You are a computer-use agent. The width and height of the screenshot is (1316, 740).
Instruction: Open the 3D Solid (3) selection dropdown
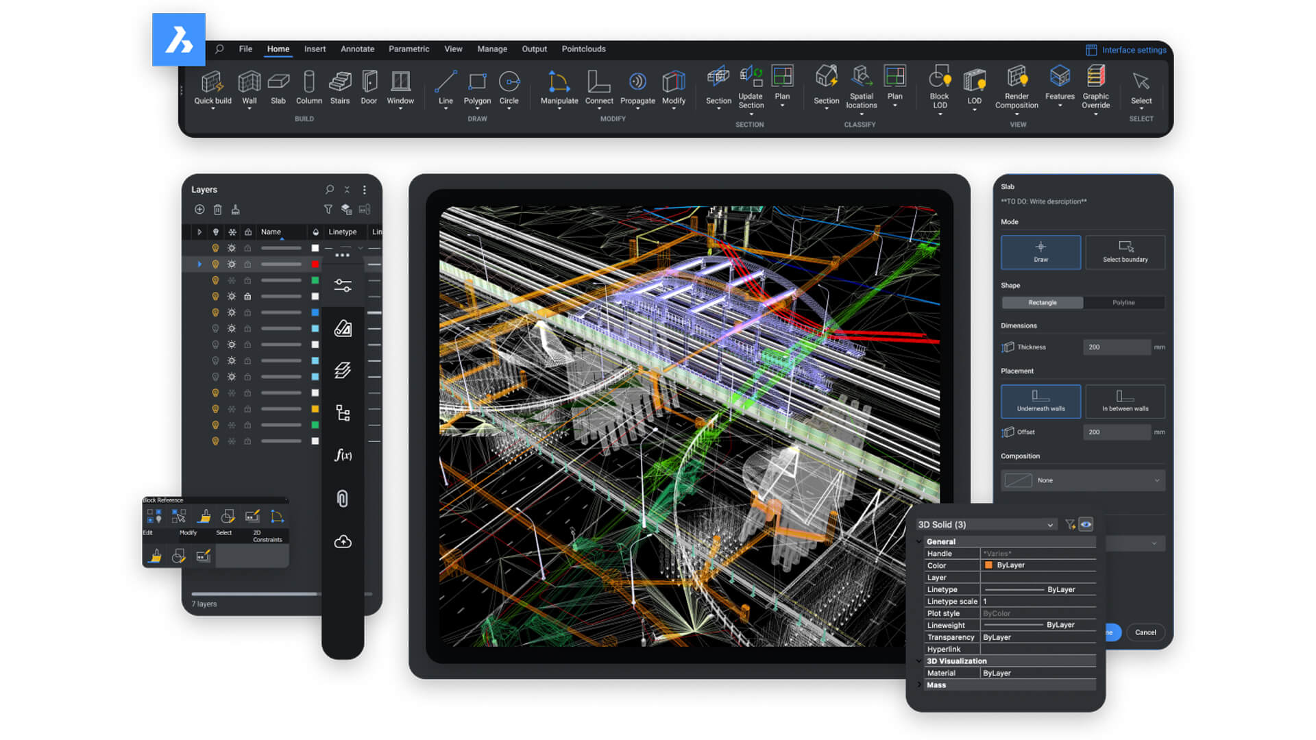[x=985, y=525]
